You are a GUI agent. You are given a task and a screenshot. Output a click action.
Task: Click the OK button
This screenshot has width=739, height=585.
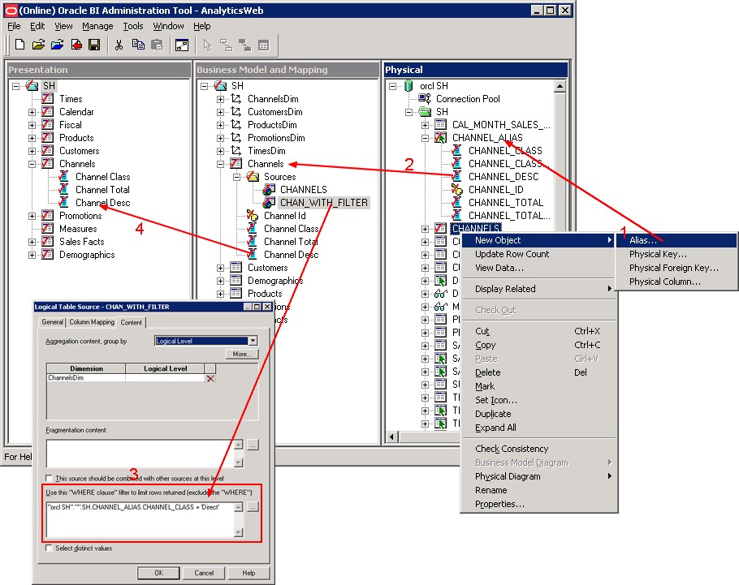click(x=158, y=573)
